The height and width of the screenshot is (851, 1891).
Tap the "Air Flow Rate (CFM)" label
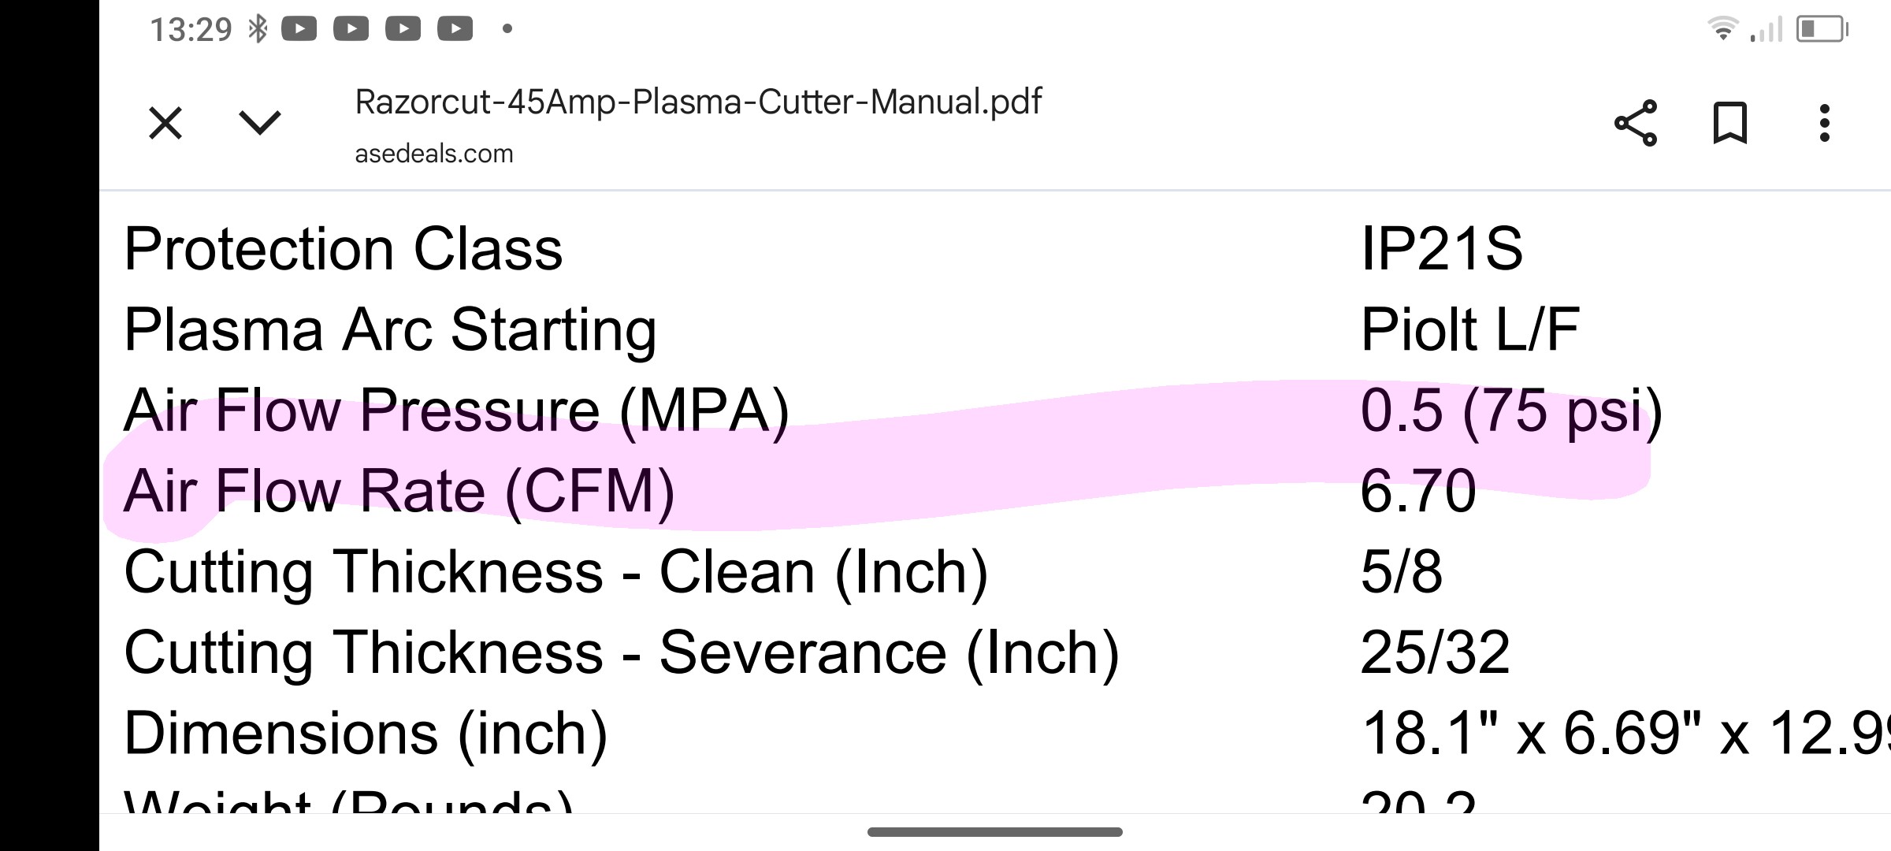(x=399, y=492)
